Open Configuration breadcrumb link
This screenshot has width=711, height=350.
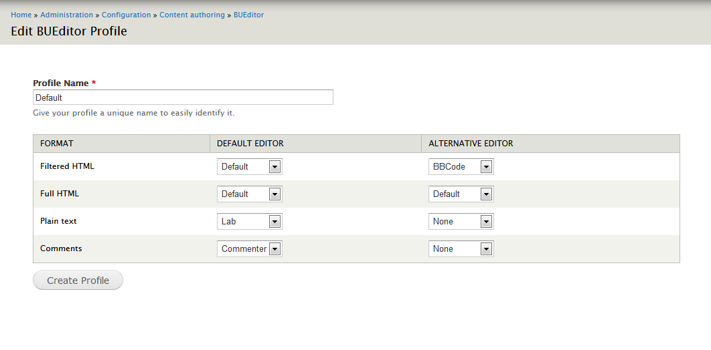point(126,15)
